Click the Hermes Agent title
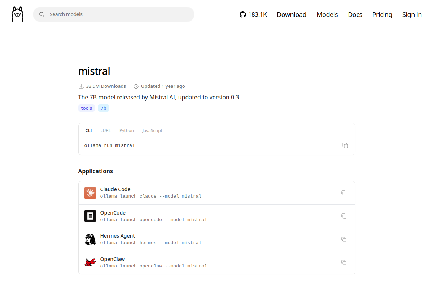The height and width of the screenshot is (288, 433). tap(118, 236)
